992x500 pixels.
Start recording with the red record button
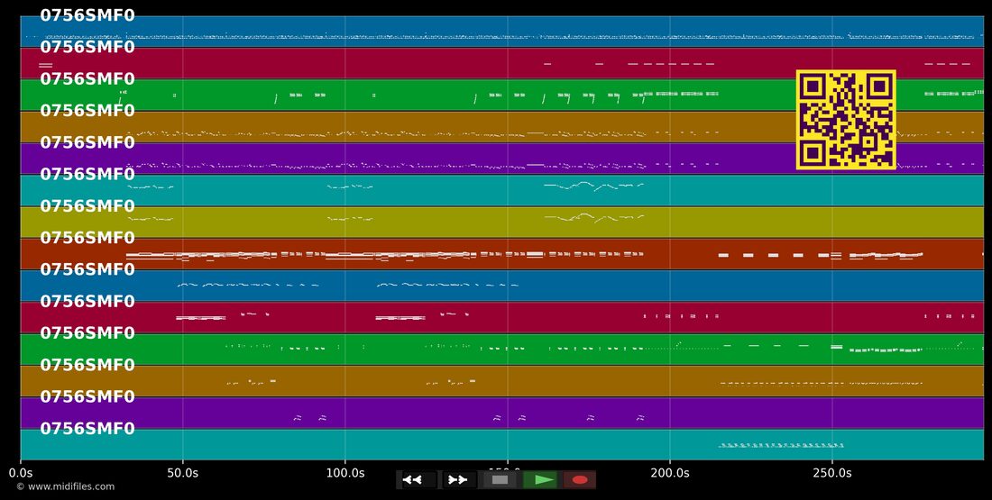[x=580, y=480]
